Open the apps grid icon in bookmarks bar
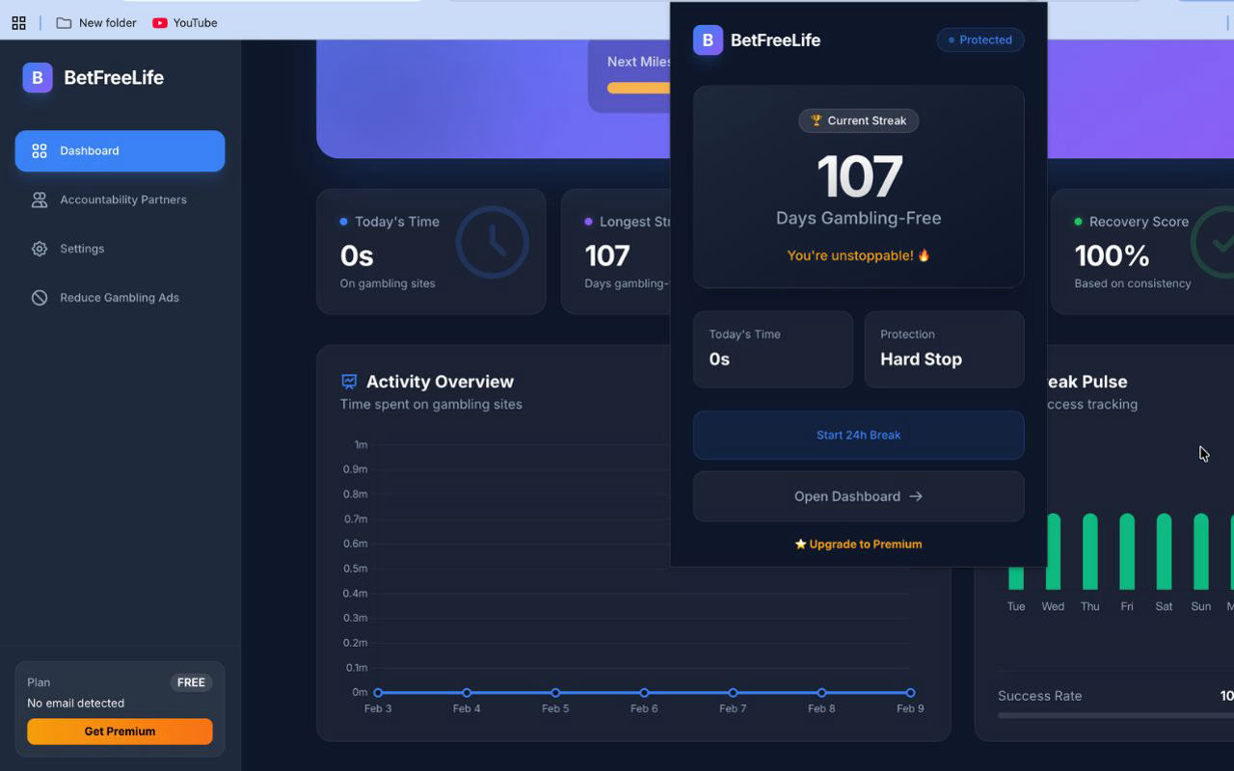Screen dimensions: 1234x771 point(18,22)
